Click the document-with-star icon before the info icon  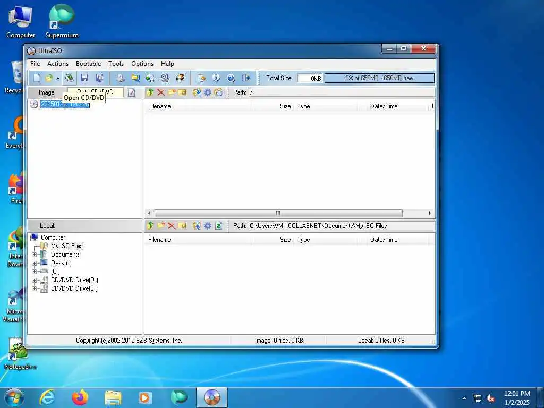pyautogui.click(x=201, y=78)
